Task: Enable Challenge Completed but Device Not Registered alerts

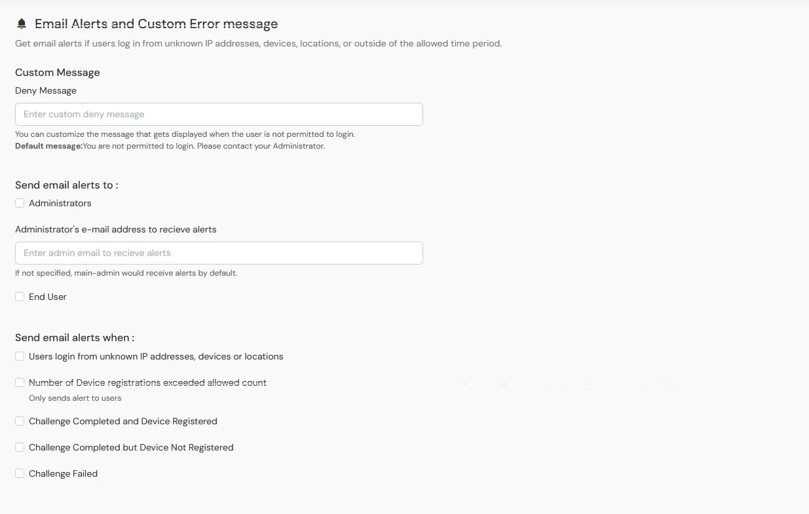Action: click(x=20, y=447)
